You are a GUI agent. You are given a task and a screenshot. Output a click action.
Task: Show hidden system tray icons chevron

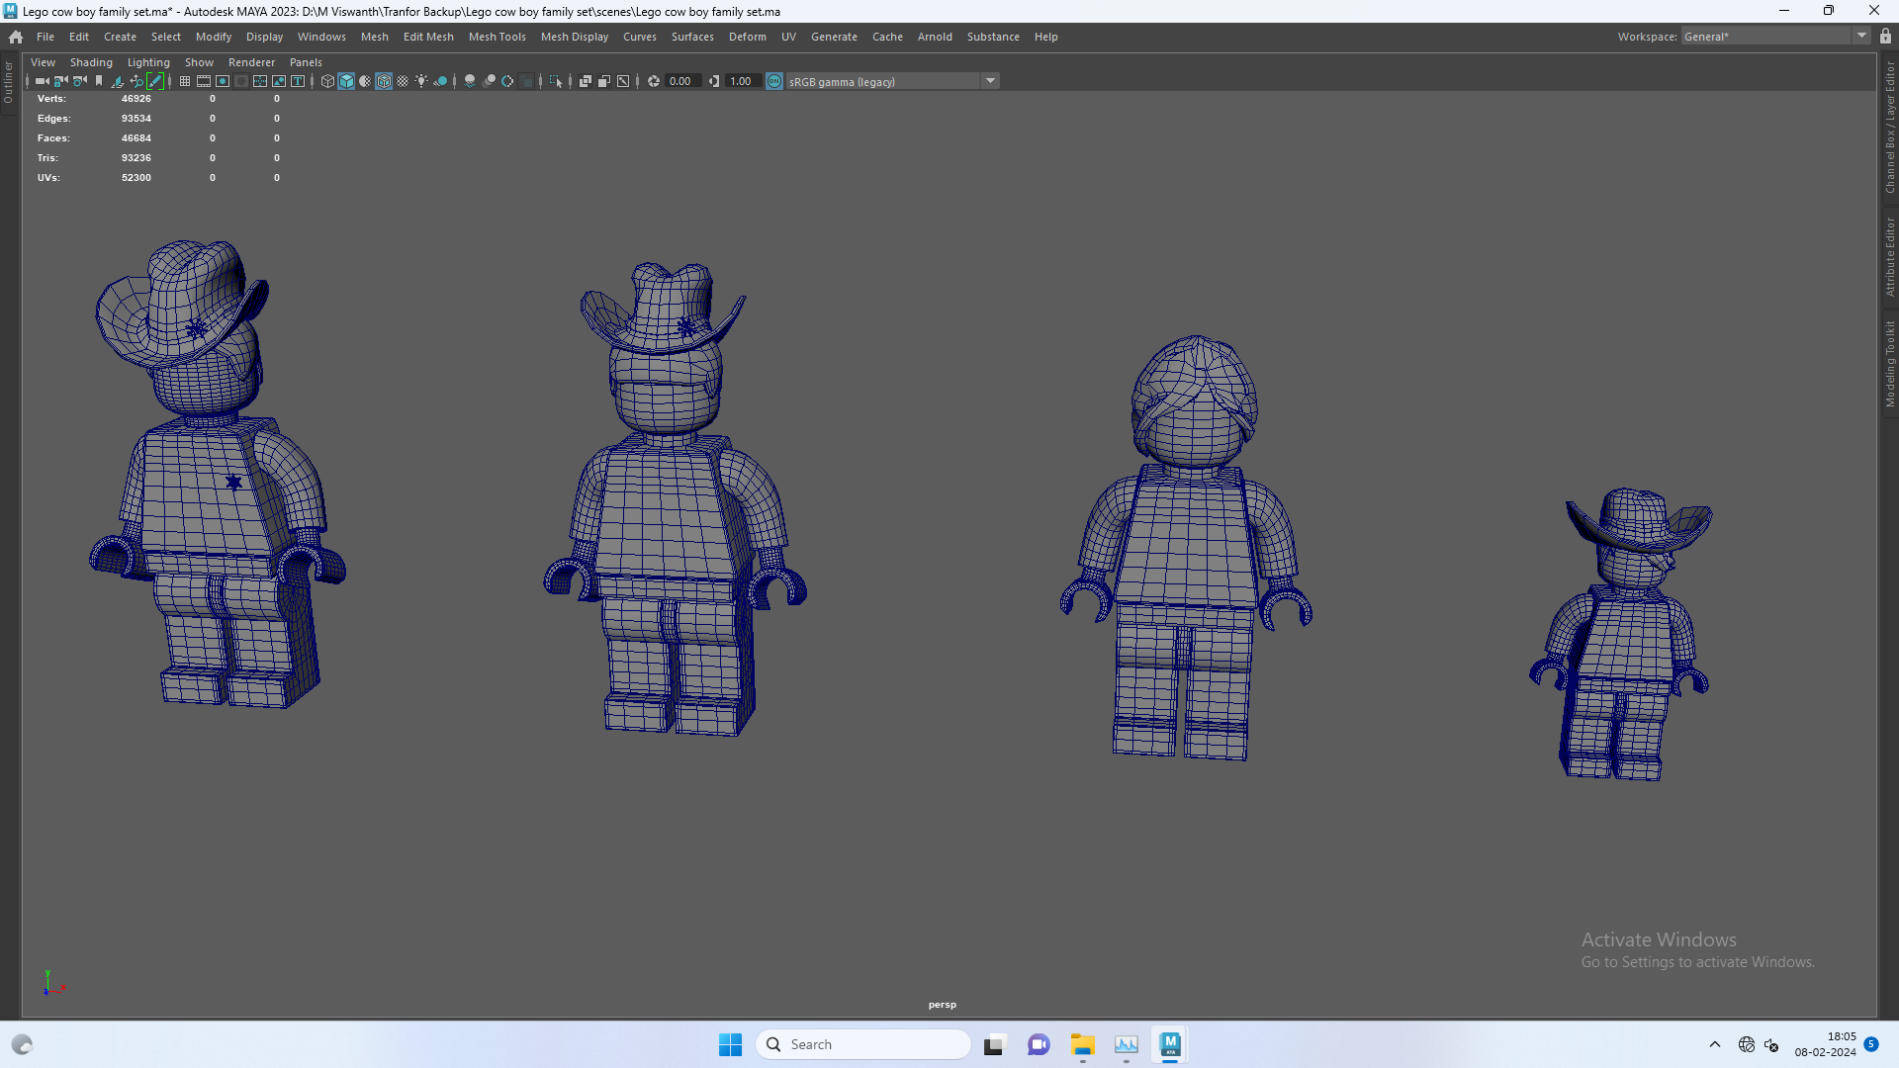point(1714,1044)
